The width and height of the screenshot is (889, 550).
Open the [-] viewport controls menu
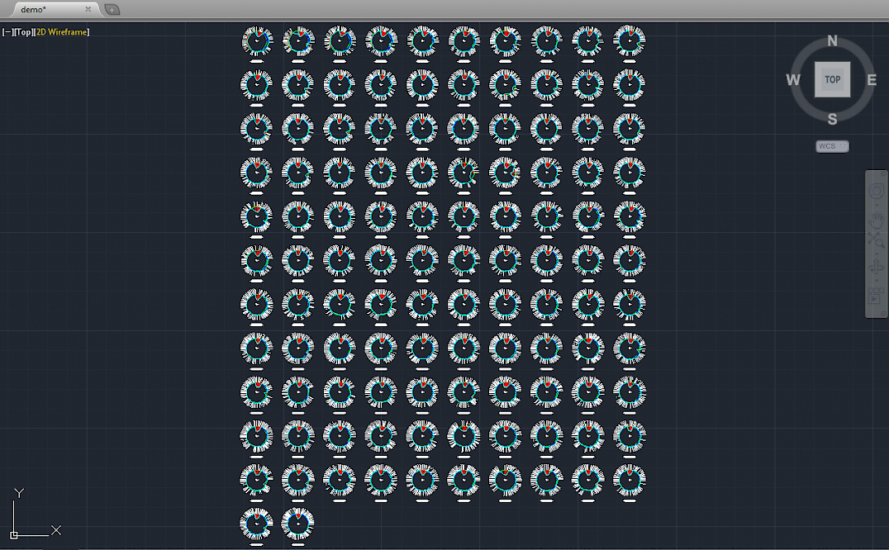click(7, 32)
